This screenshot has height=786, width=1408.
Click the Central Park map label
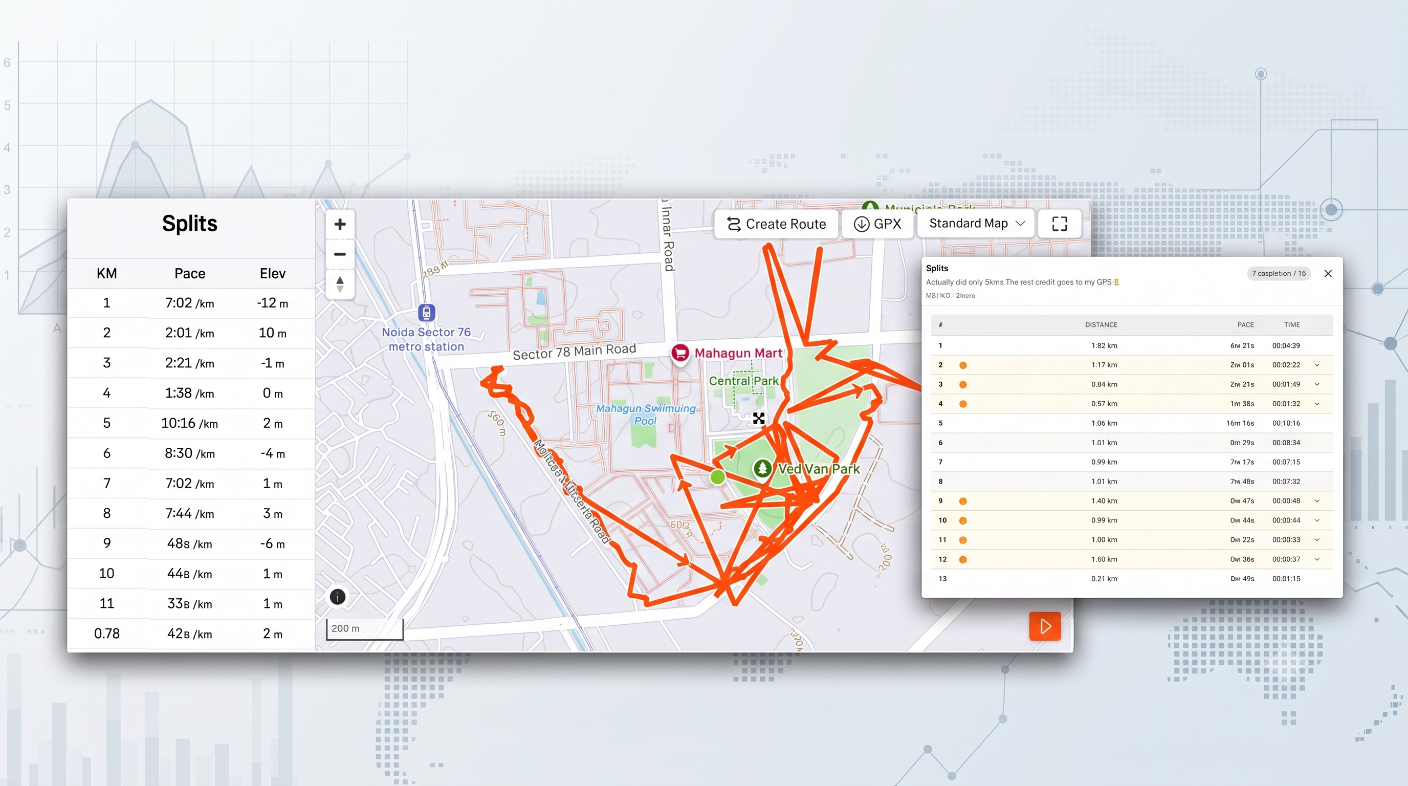pos(743,381)
